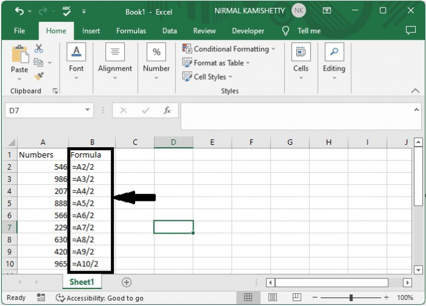Screen dimensions: 426x306
Task: Click horizontal scrollbar right arrow
Action: point(407,283)
